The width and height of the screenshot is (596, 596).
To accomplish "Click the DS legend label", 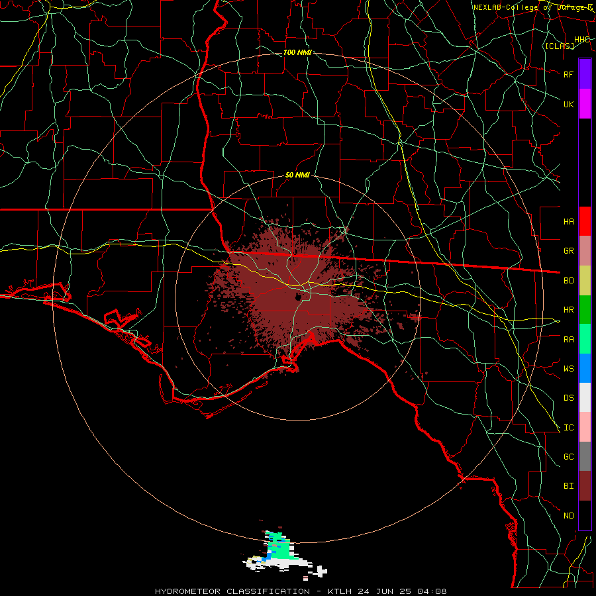I will (x=569, y=398).
